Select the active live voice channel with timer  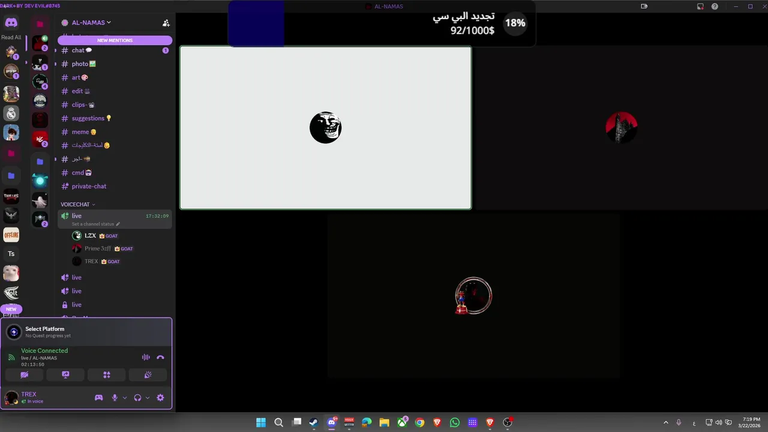coord(115,219)
